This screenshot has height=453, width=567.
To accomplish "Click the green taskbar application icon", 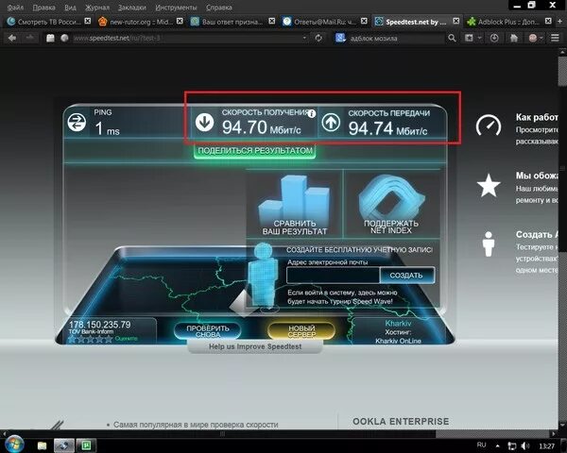I will [x=86, y=445].
